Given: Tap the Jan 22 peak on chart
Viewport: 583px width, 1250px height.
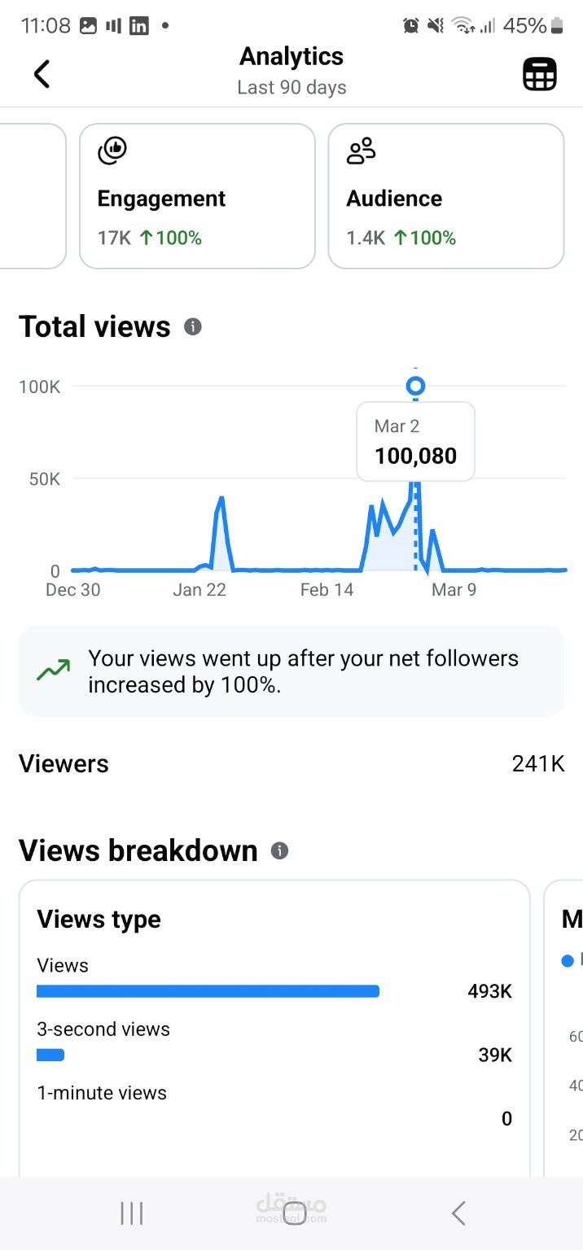Looking at the screenshot, I should (220, 499).
